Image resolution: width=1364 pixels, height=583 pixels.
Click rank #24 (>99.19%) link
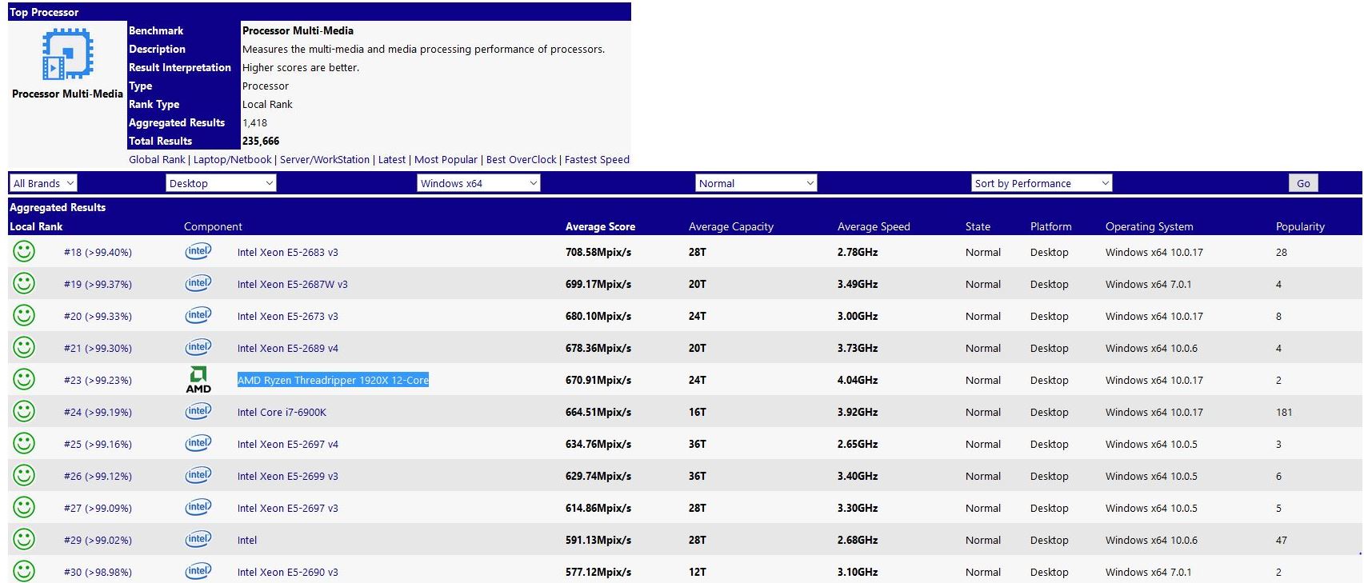(x=98, y=412)
